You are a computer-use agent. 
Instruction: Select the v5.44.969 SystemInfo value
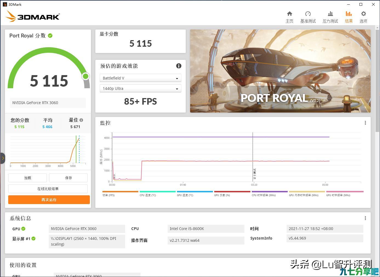[325, 238]
